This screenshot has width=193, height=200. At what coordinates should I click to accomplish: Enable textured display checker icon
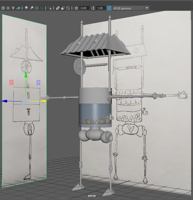[x=8, y=8]
